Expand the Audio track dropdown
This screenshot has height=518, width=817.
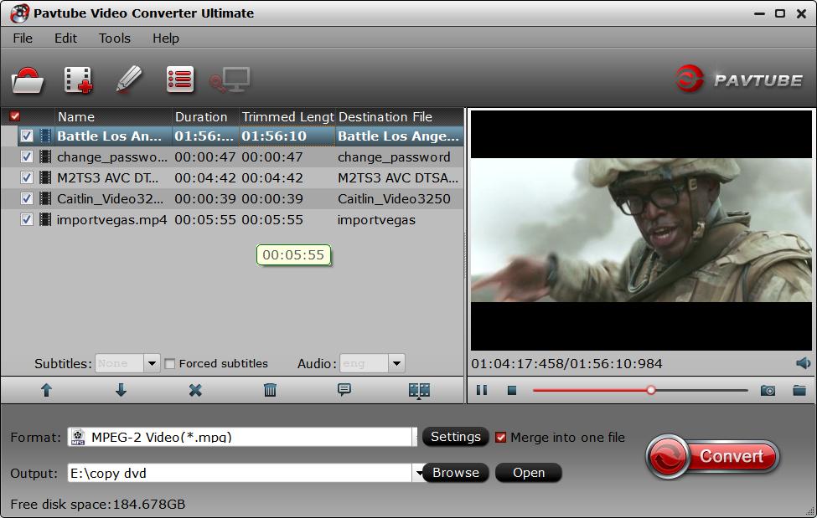point(396,363)
